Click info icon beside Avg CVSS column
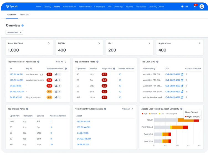The width and height of the screenshot is (212, 155). 114,69
